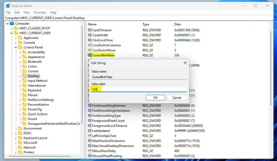This screenshot has height=161, width=277.
Task: Select the UnsupportedHardwareNotificationCa key
Action: point(54,123)
